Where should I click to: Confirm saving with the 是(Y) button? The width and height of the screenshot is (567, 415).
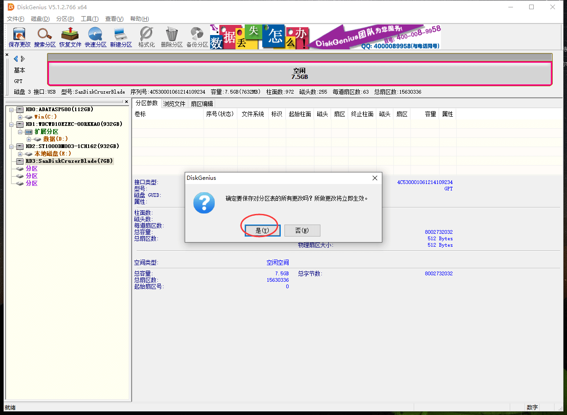point(262,230)
